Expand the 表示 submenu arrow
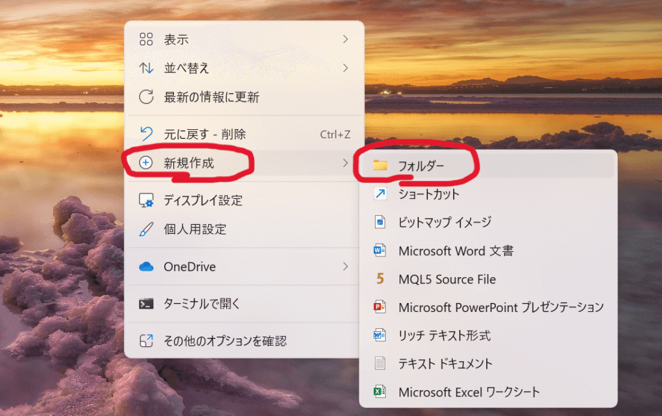The width and height of the screenshot is (662, 416). tap(345, 39)
